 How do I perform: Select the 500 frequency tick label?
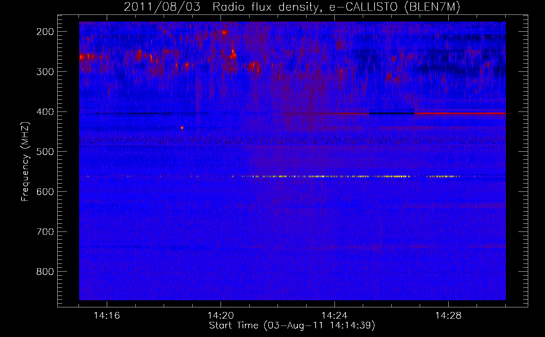click(x=45, y=152)
